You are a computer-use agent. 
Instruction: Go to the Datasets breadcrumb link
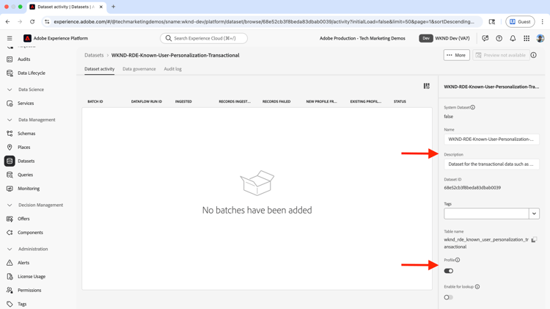pyautogui.click(x=94, y=55)
